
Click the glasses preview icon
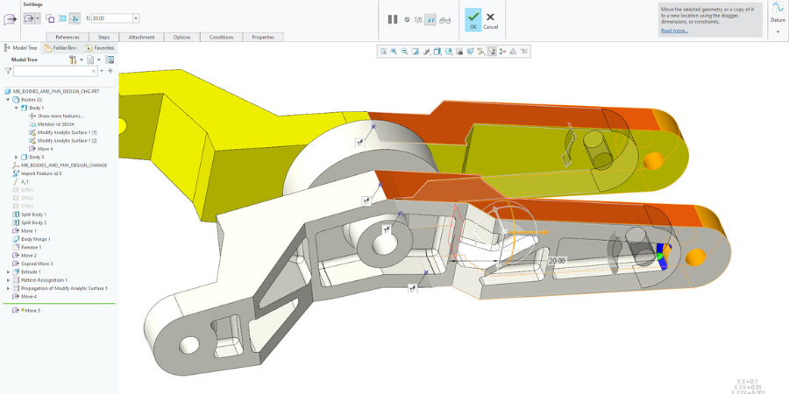[444, 19]
